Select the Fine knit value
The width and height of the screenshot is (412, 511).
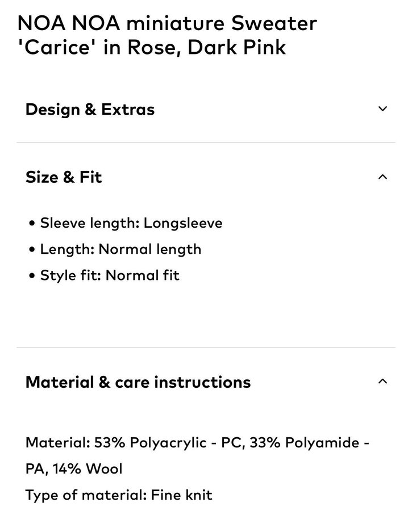pos(181,495)
